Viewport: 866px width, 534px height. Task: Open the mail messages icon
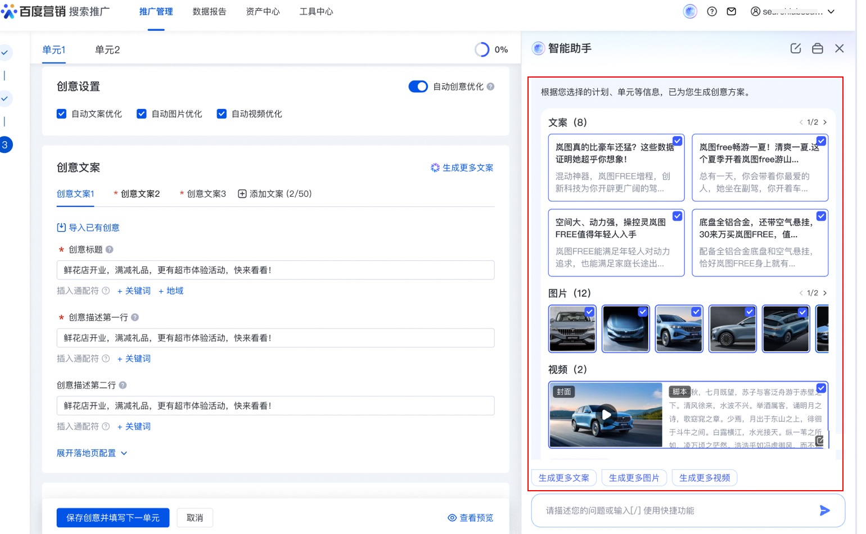pyautogui.click(x=731, y=11)
